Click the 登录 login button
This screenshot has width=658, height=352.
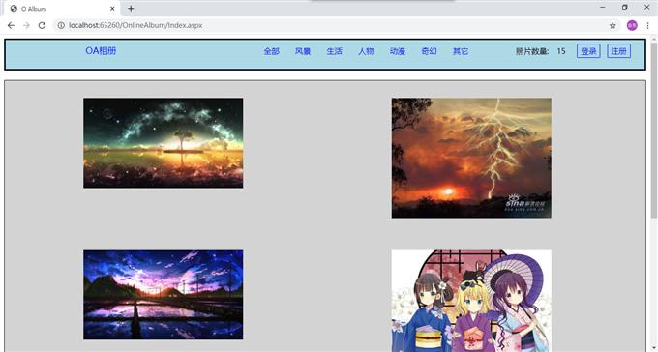coord(588,51)
